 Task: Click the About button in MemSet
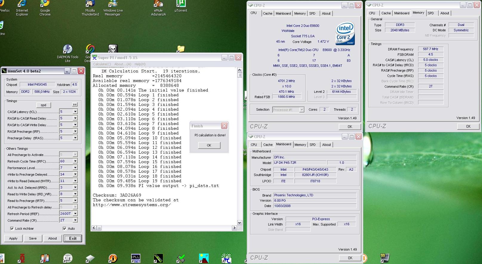(x=53, y=238)
